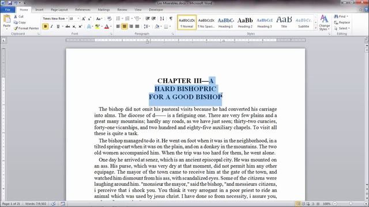Expand the Styles gallery More arrow

click(315, 28)
